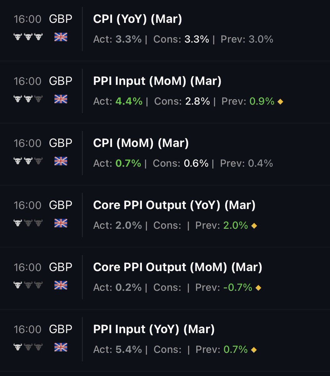Tap the yellow diamond next to -0.7% previous value

point(258,288)
